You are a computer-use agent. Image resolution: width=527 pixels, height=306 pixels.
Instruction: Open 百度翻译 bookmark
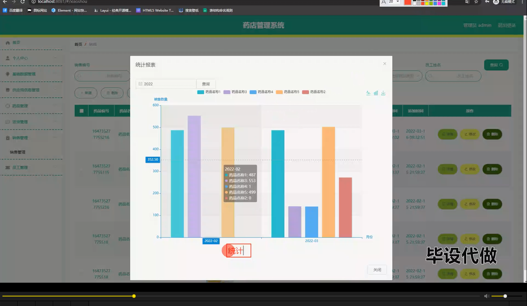(x=13, y=10)
